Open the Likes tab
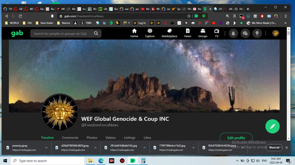 tap(147, 138)
